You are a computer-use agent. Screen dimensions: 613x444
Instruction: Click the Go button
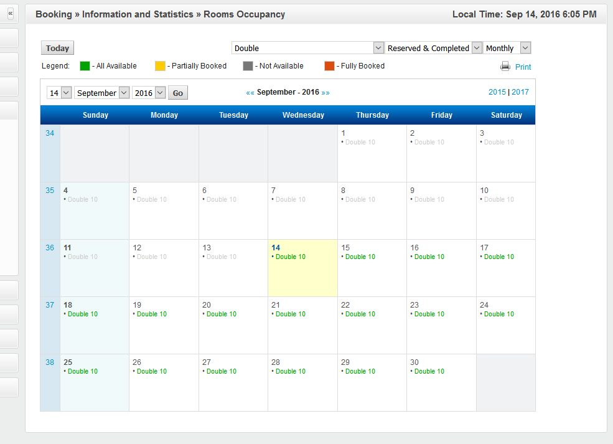(178, 93)
